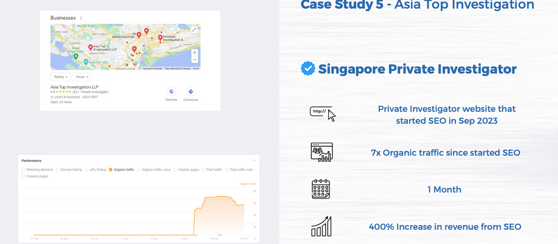Enable the Domain Rating checkbox
This screenshot has width=558, height=244.
click(58, 170)
